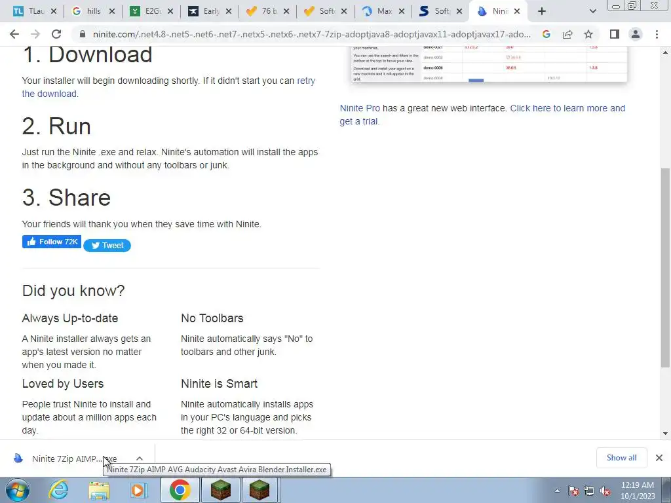Click the Ninite Pro interface screenshot
The width and height of the screenshot is (671, 503).
tap(488, 64)
